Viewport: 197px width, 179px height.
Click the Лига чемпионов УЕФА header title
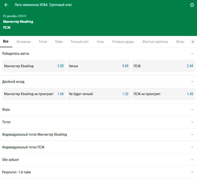(43, 5)
